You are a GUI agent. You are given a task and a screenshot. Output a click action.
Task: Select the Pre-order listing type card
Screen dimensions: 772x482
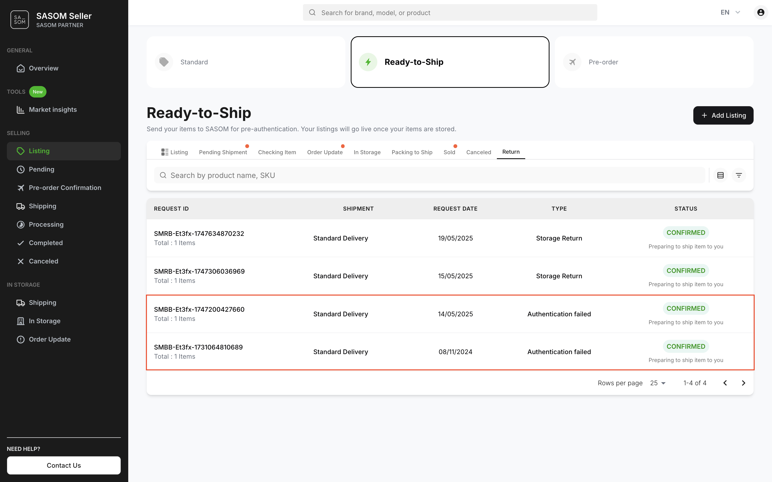[x=654, y=62]
